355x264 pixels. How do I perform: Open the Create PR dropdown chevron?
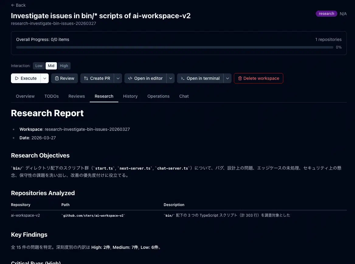click(x=118, y=78)
